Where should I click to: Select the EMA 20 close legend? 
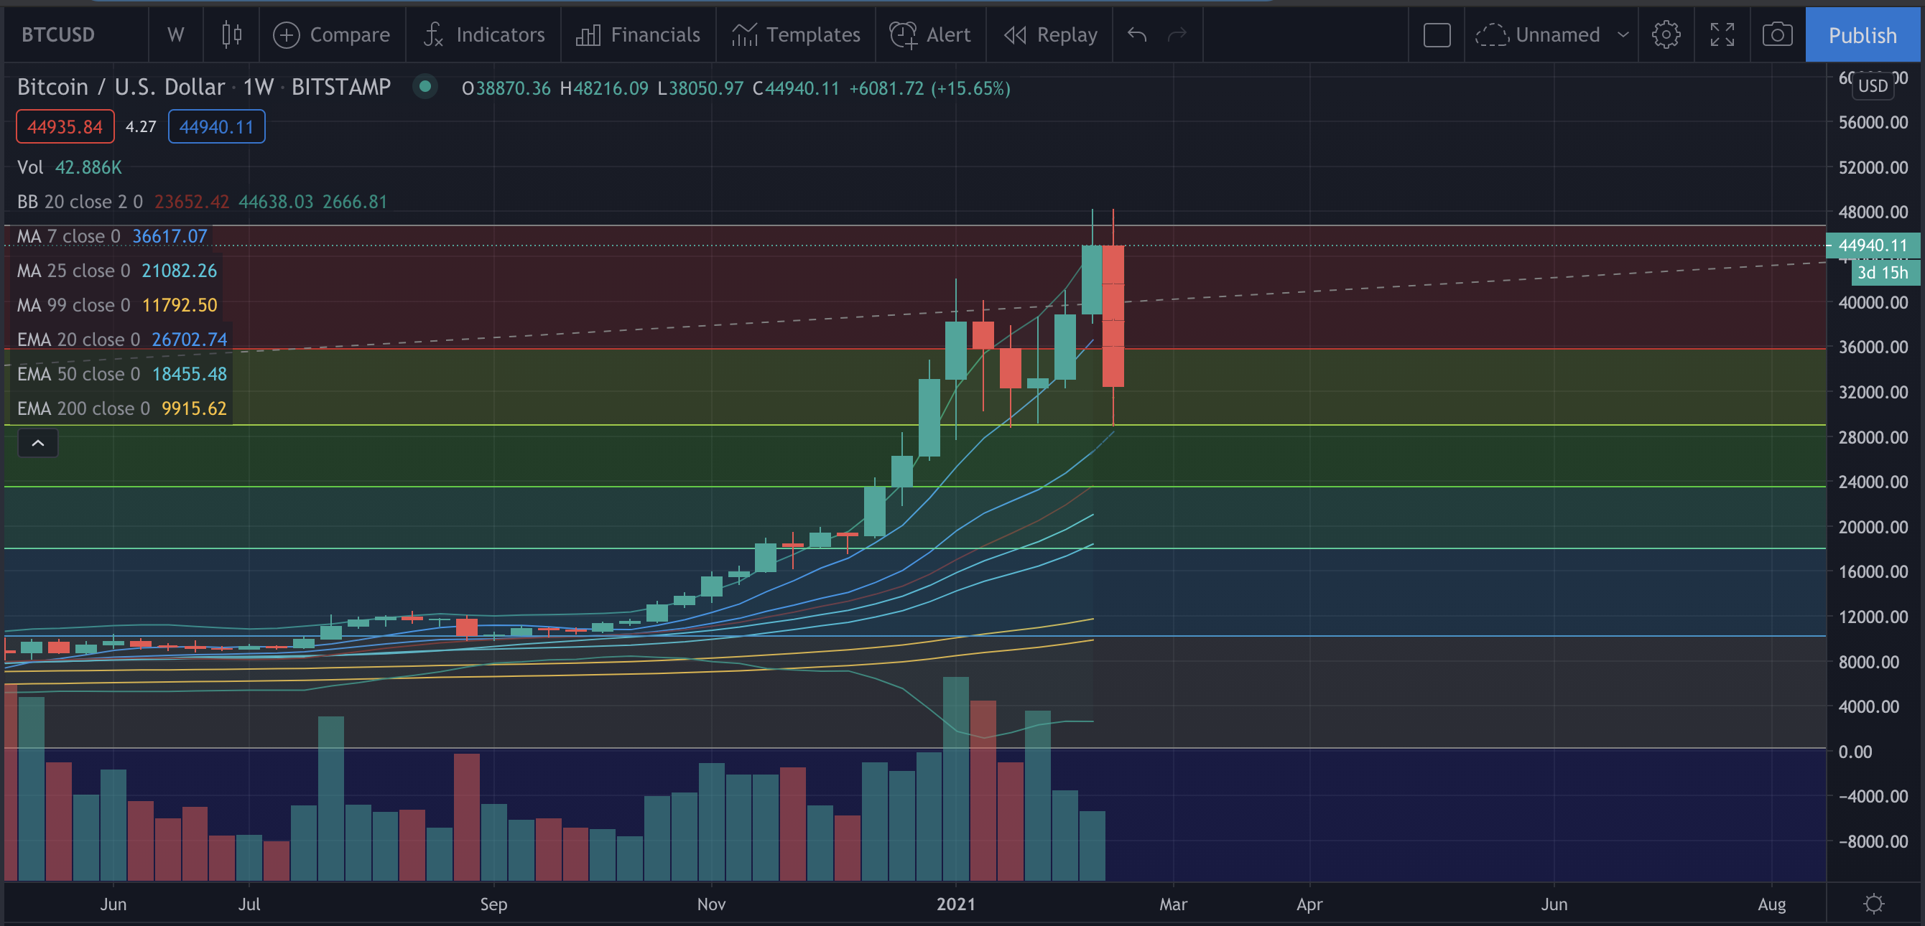click(x=122, y=339)
